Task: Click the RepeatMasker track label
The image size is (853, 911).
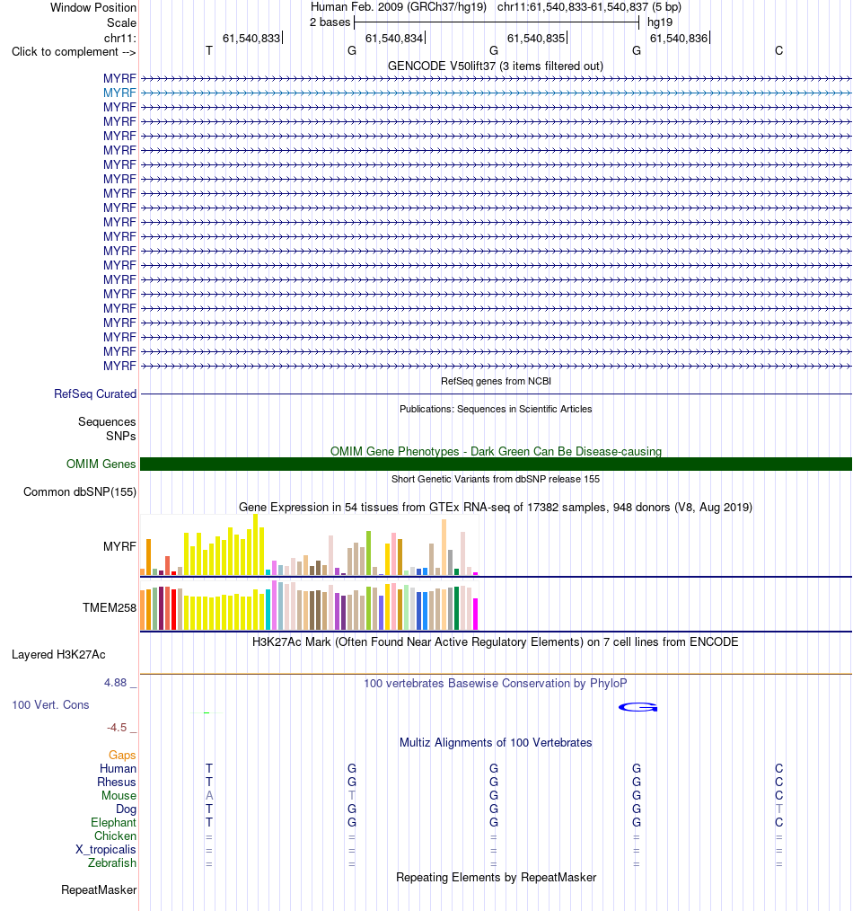Action: pyautogui.click(x=99, y=890)
